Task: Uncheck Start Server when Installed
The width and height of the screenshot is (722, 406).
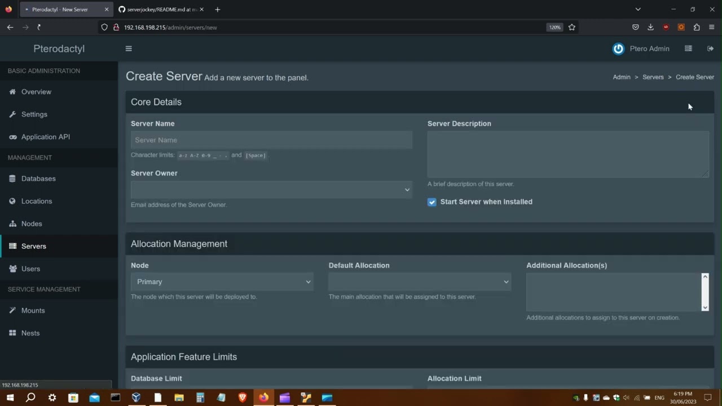Action: click(432, 202)
